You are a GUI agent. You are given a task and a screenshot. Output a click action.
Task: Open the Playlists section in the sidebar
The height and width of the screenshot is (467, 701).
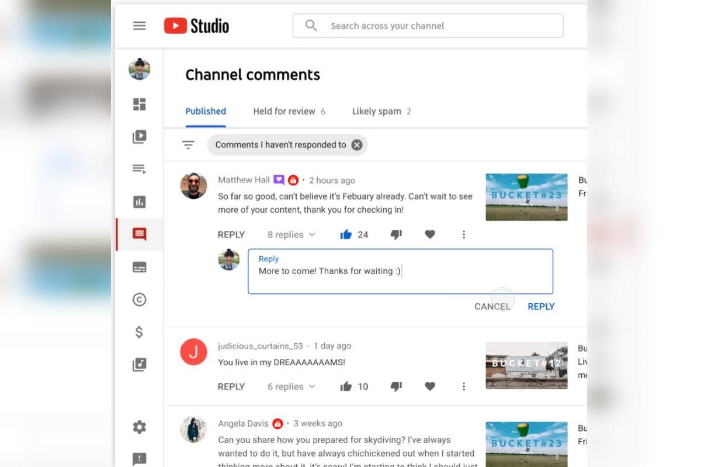139,169
